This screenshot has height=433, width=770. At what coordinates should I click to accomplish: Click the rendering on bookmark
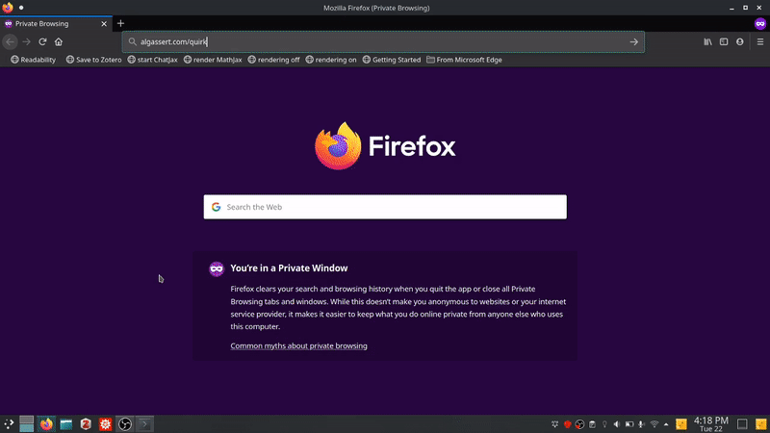pyautogui.click(x=331, y=60)
